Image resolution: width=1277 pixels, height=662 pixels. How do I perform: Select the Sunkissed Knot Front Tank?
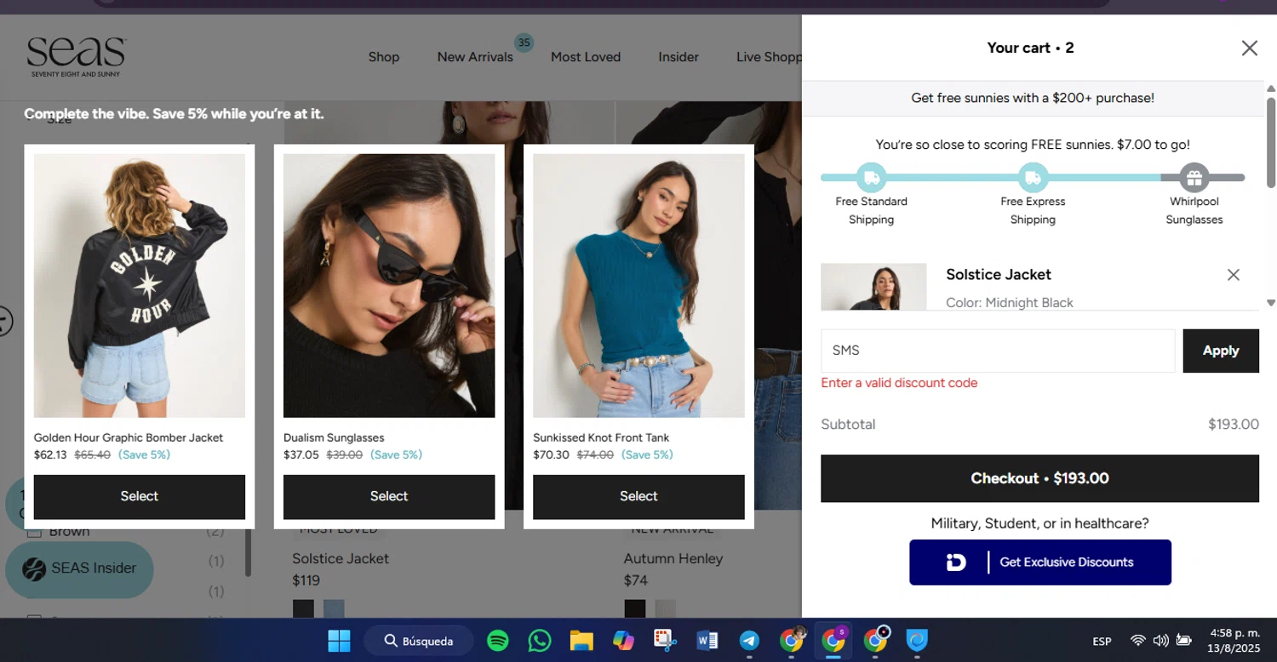click(638, 497)
